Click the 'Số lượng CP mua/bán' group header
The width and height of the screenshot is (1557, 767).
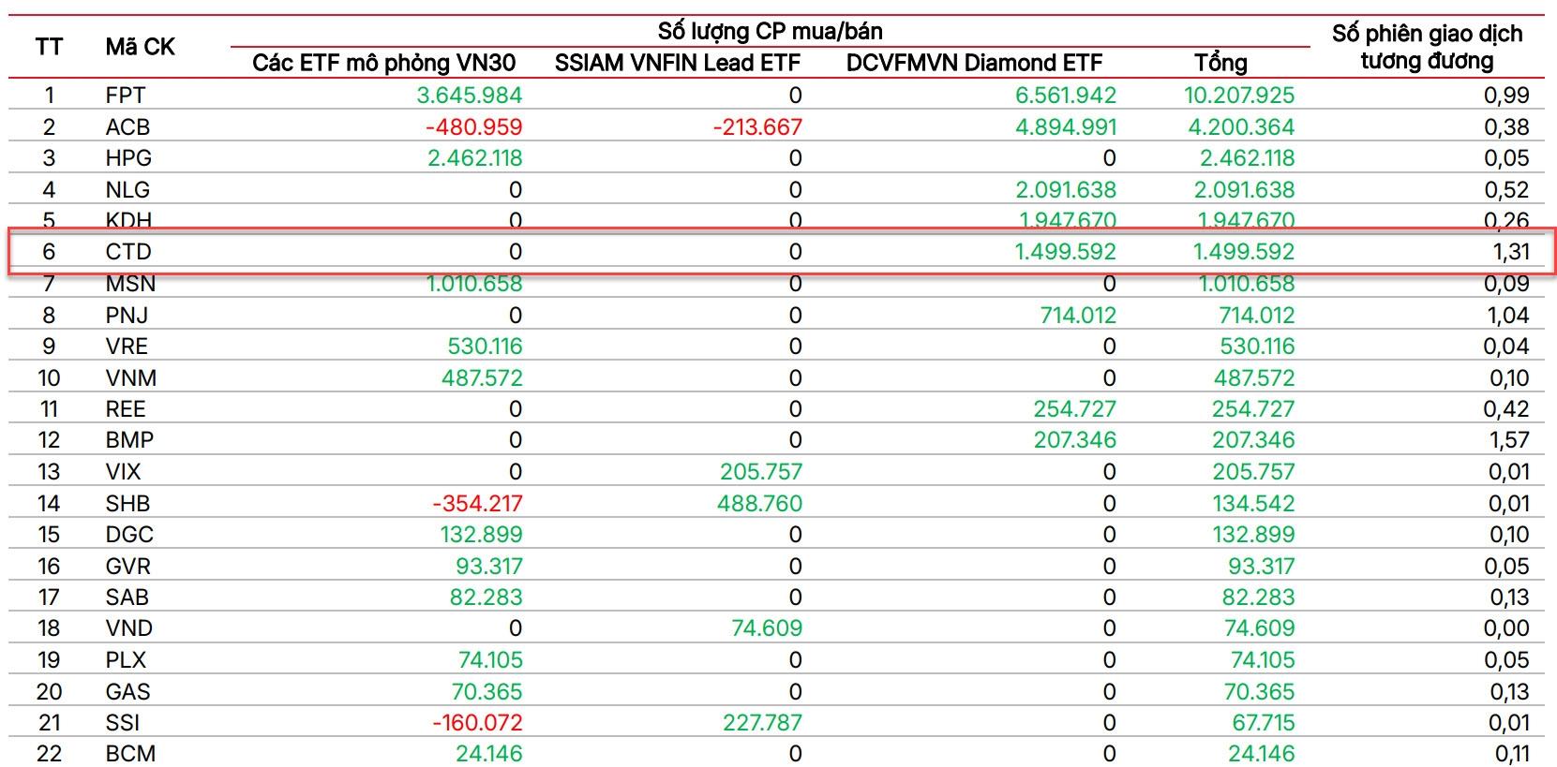tap(770, 31)
